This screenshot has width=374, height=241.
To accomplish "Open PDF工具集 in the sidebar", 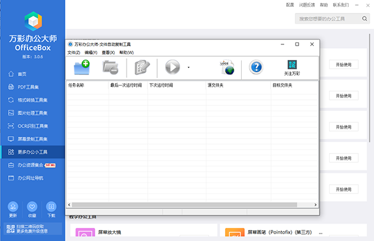I will (x=32, y=87).
